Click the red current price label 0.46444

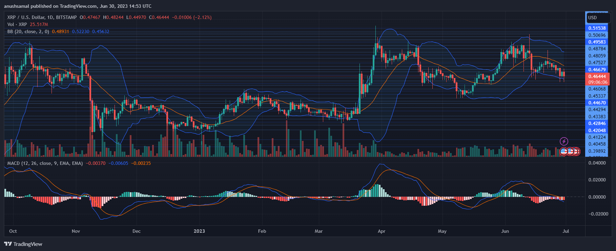pyautogui.click(x=597, y=77)
